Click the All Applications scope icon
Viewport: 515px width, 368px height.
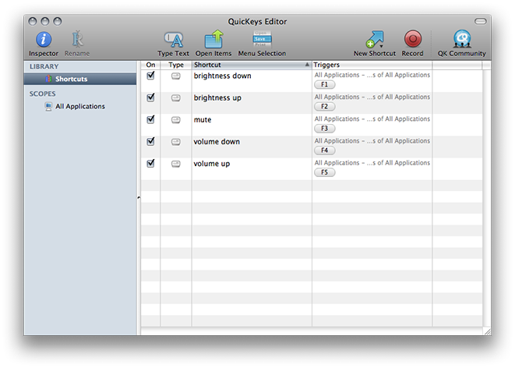coord(48,107)
